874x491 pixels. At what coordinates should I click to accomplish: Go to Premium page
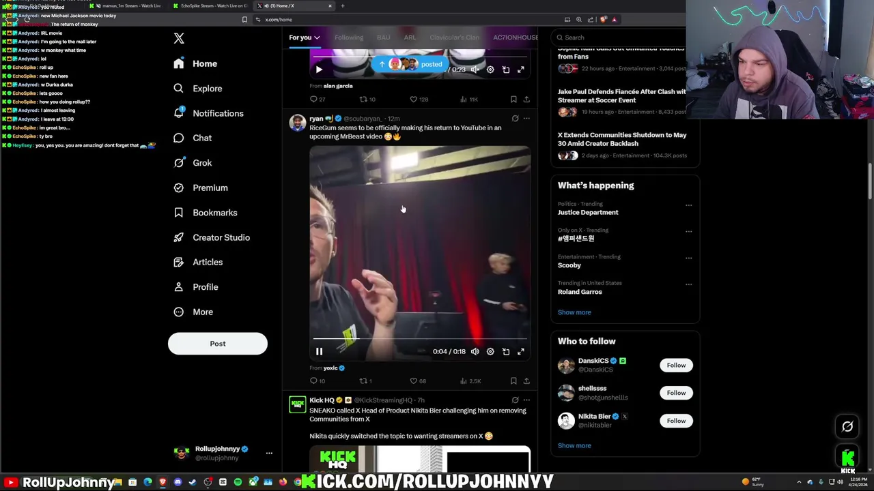[x=200, y=188]
